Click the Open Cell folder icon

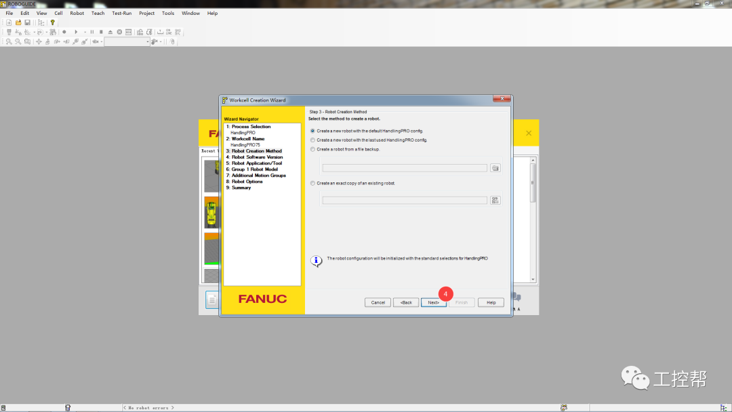18,22
